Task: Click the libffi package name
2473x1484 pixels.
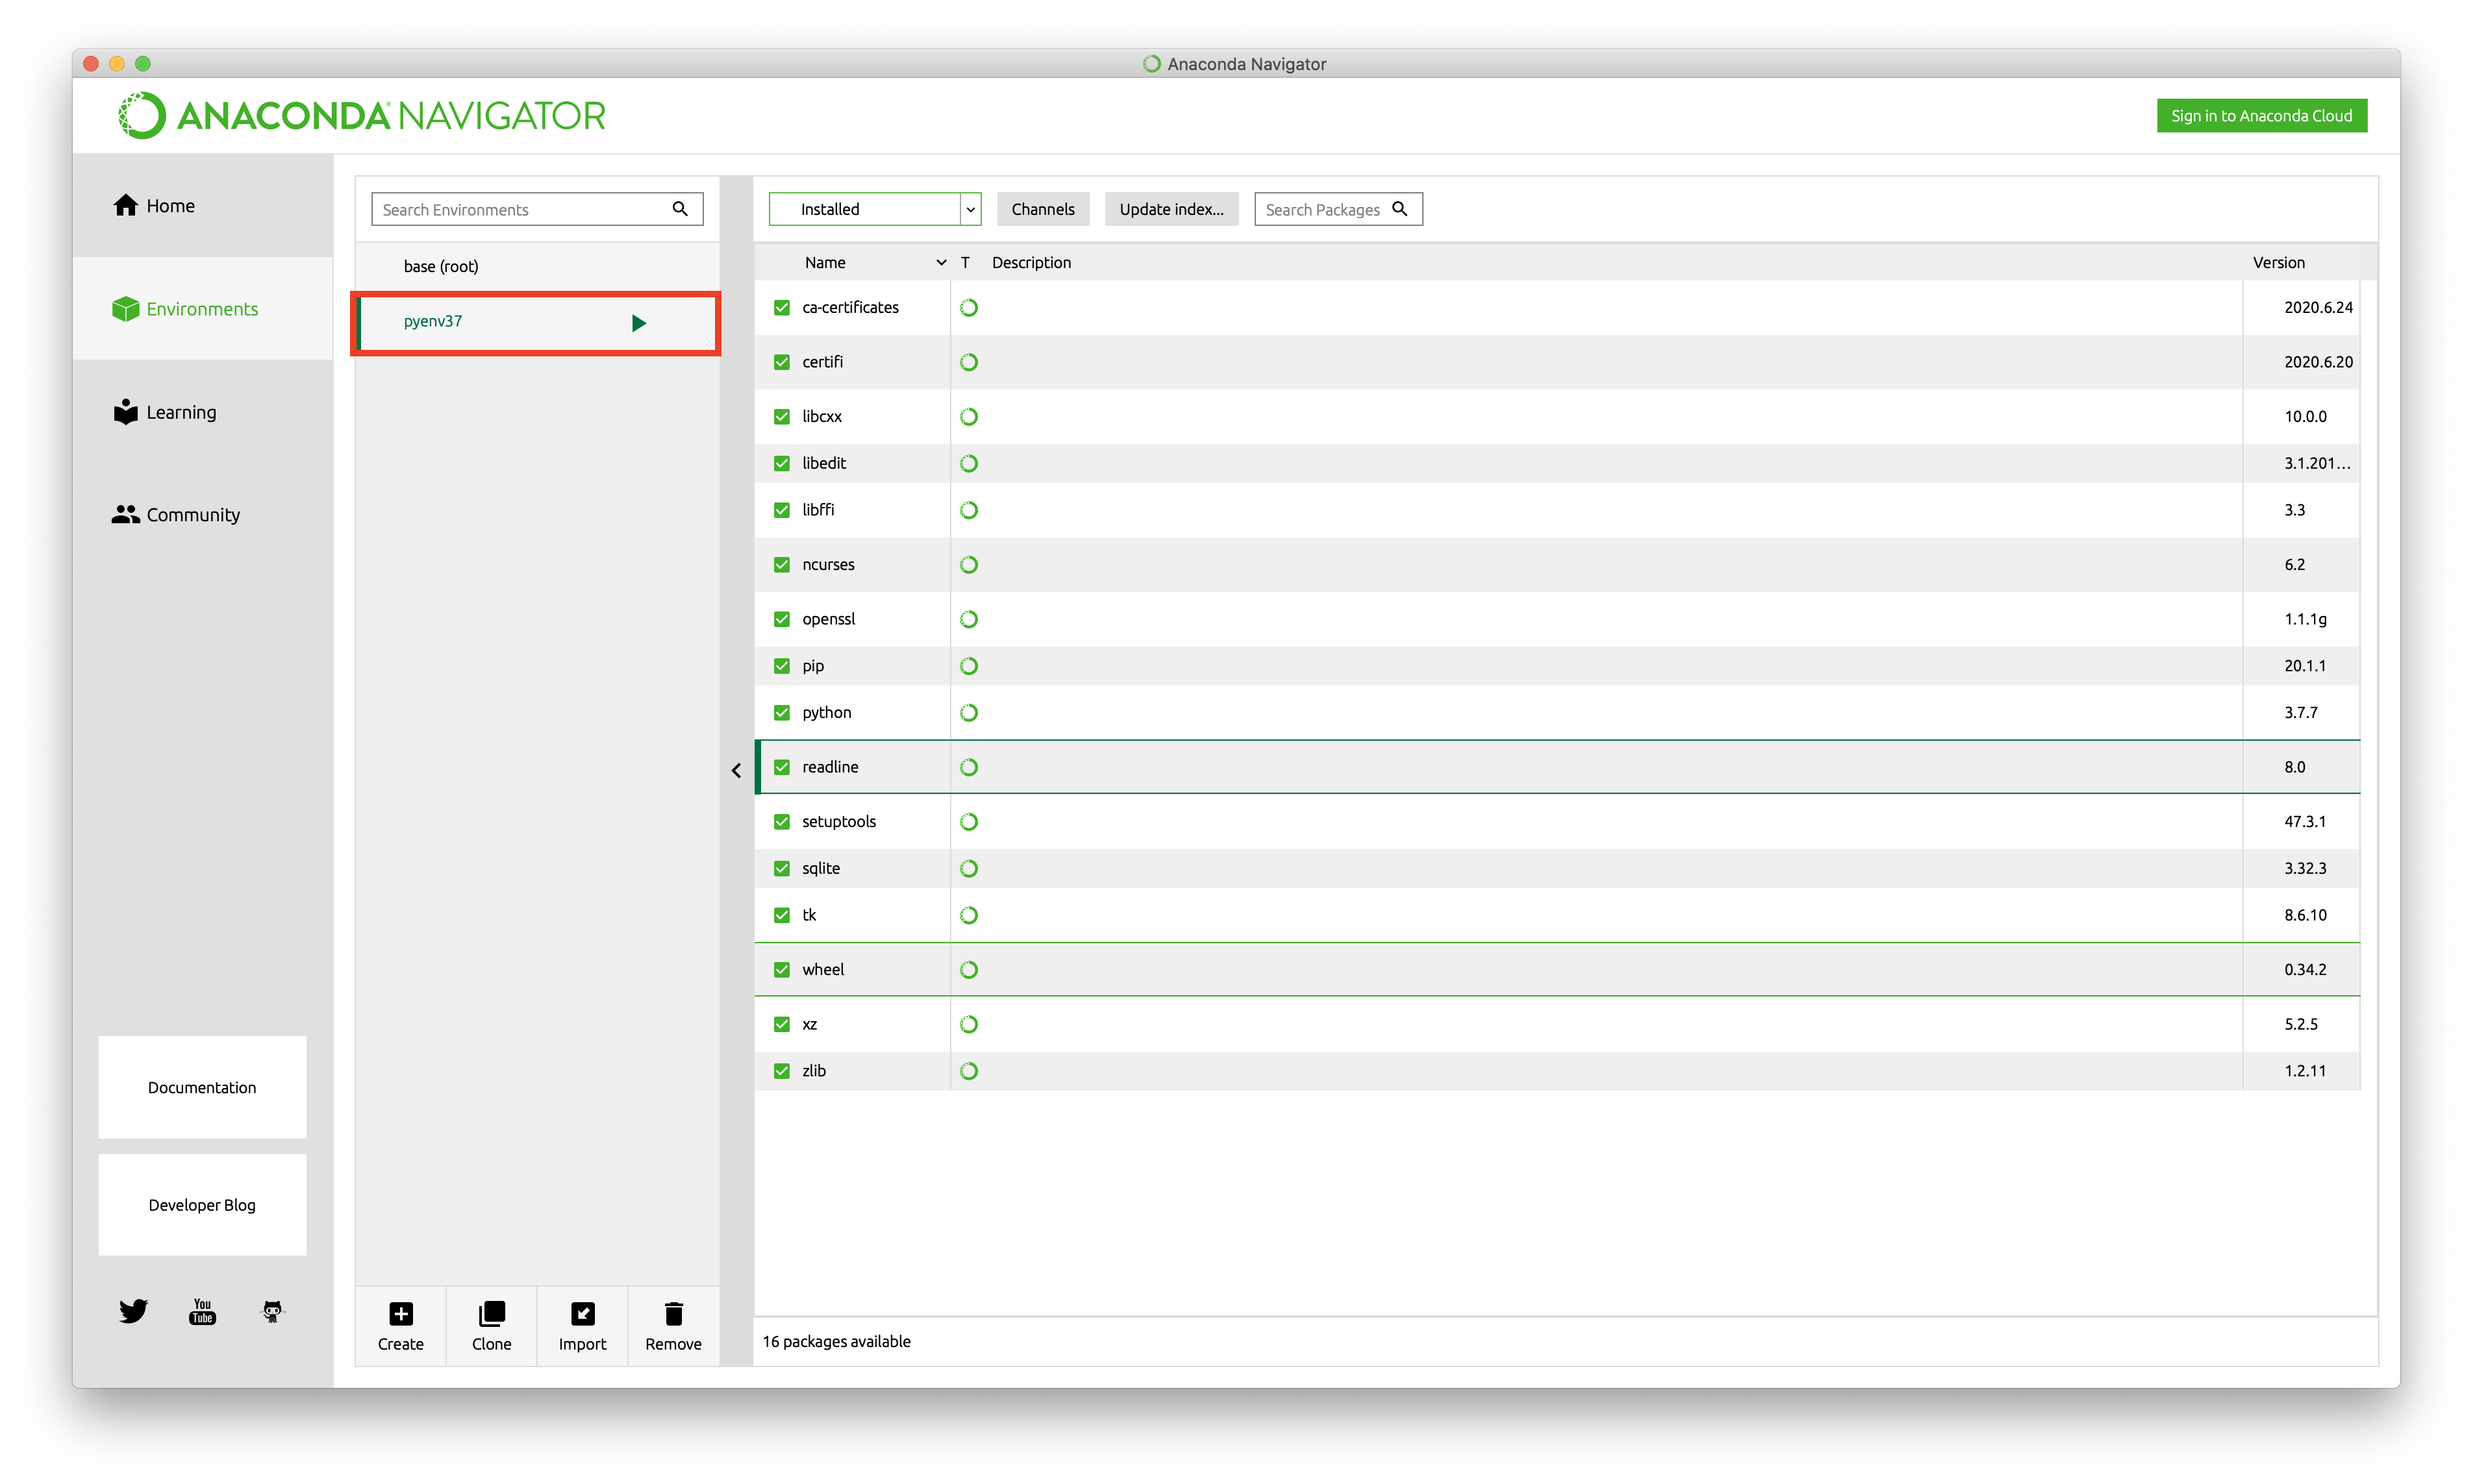Action: (818, 510)
